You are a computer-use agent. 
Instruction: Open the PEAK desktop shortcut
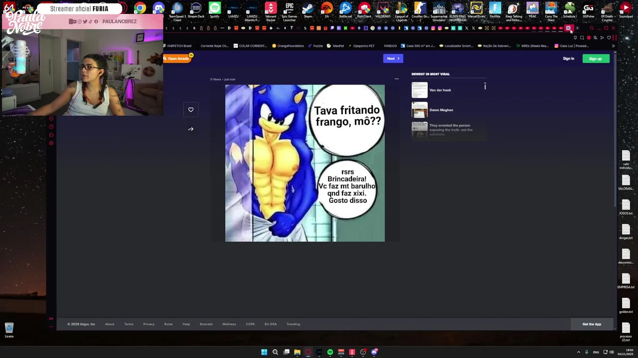[x=532, y=10]
